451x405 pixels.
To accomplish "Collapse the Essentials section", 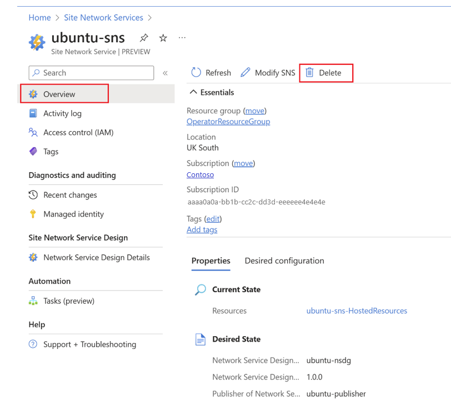I will click(193, 92).
